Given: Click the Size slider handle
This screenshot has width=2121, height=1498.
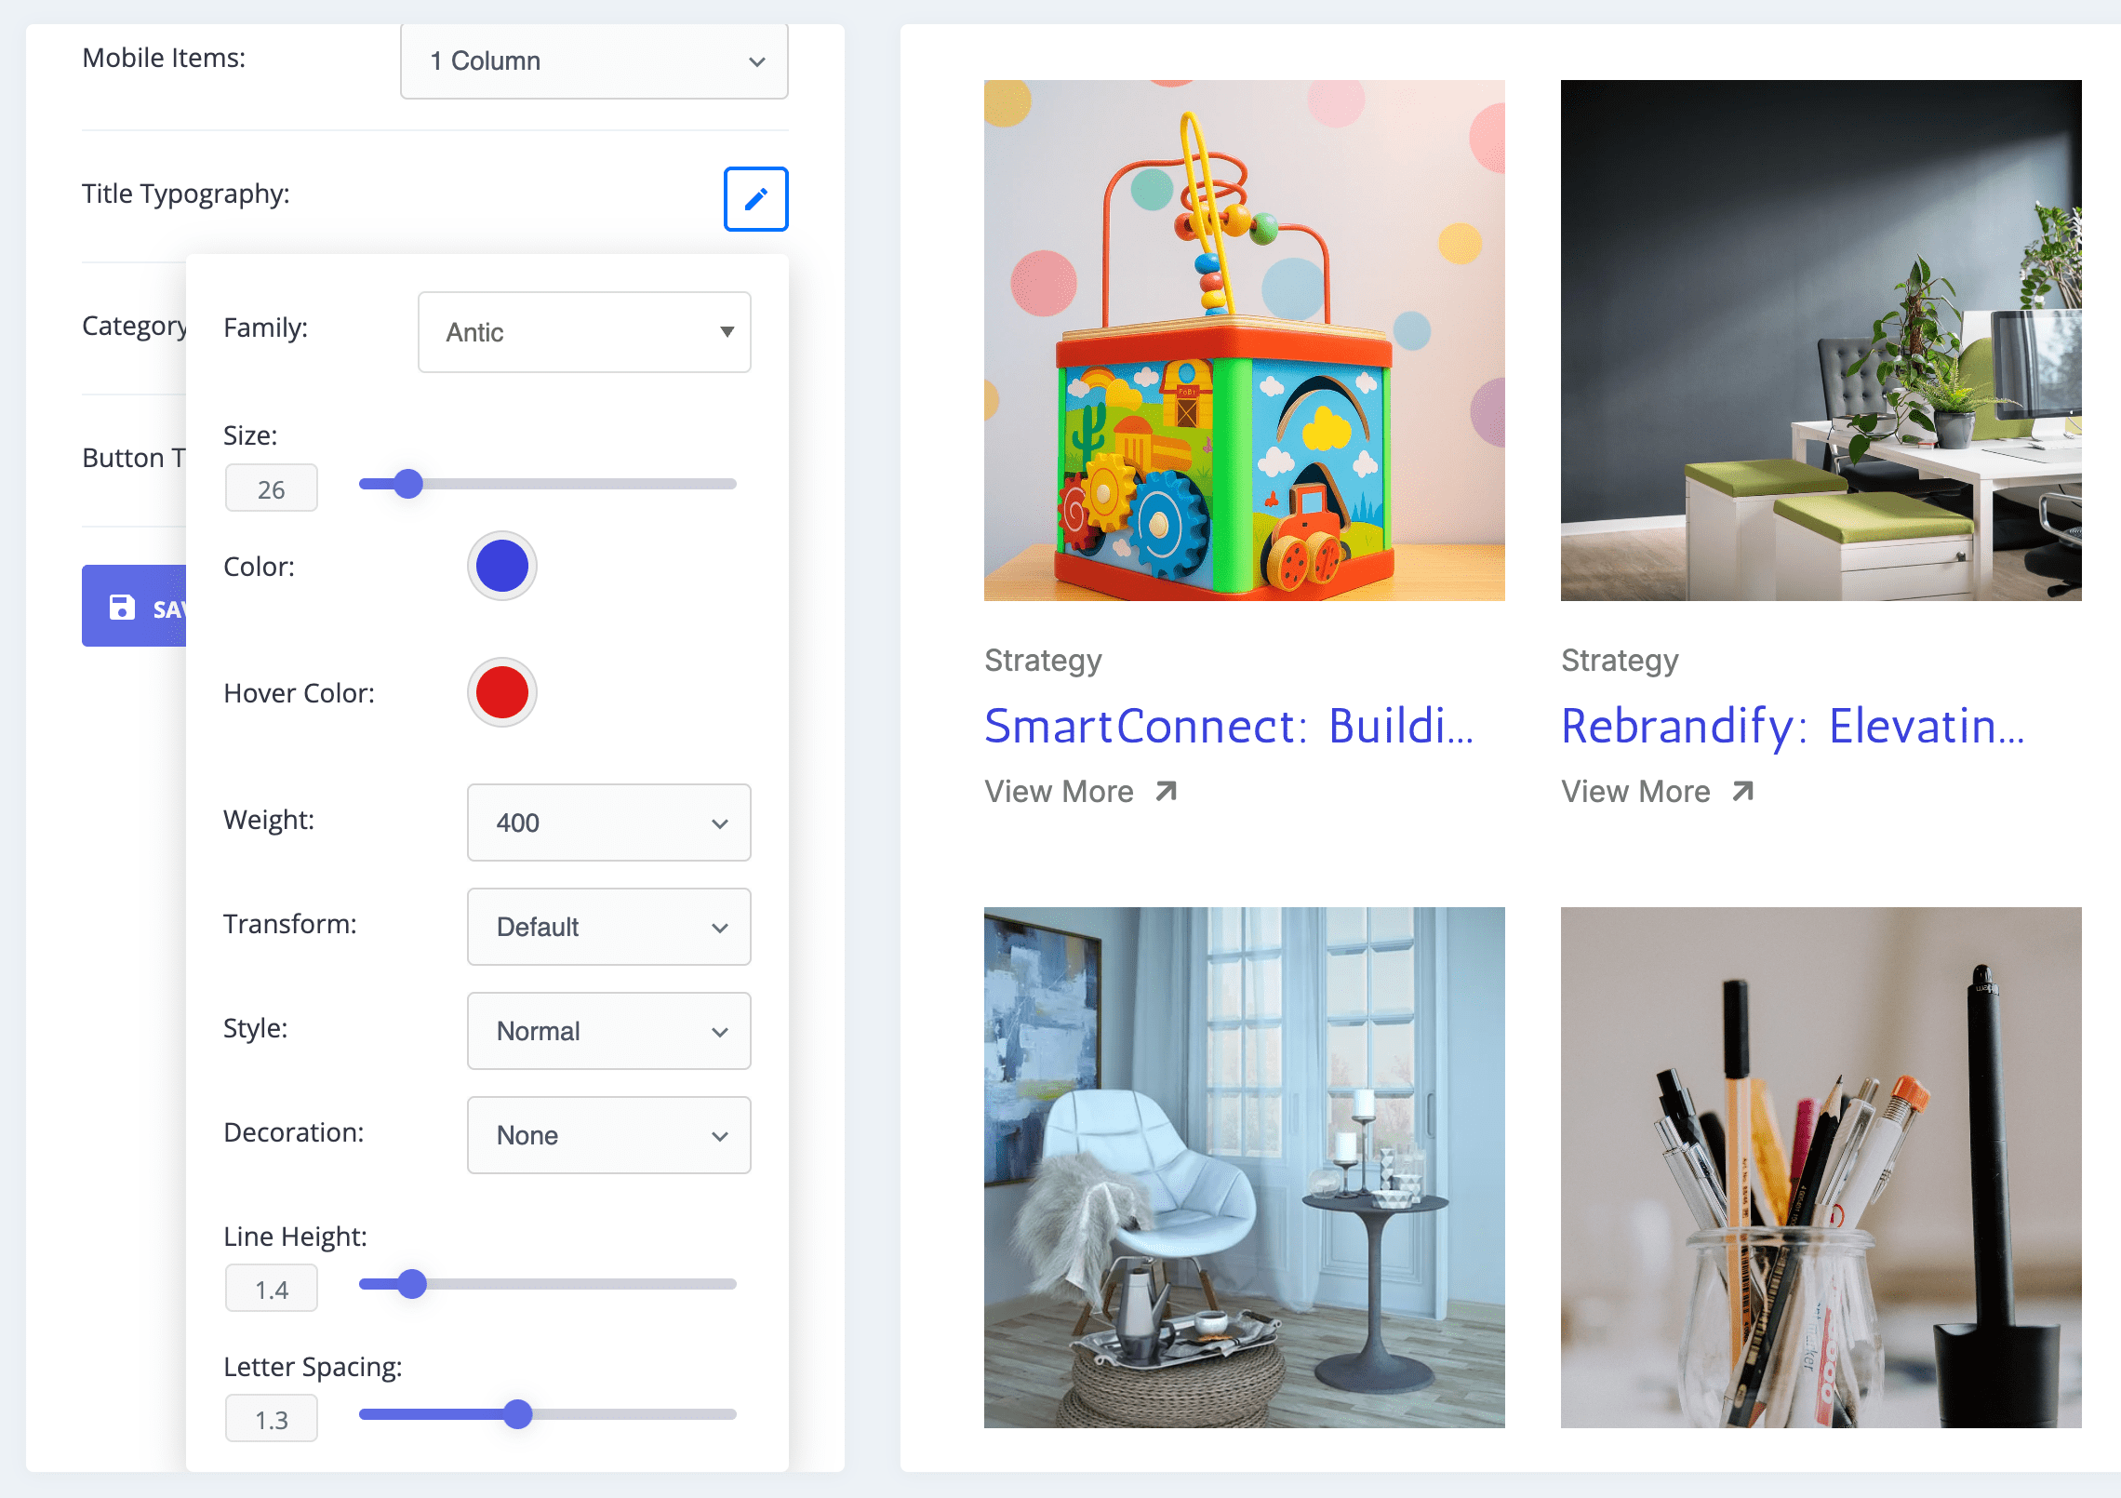Looking at the screenshot, I should point(407,484).
